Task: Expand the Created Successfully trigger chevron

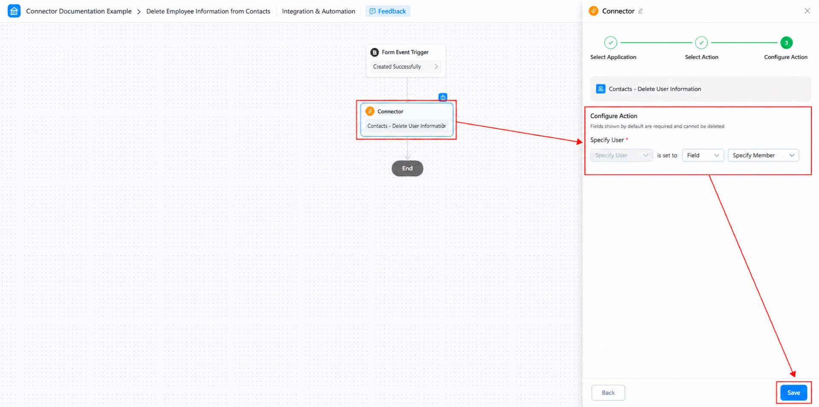Action: [x=436, y=66]
